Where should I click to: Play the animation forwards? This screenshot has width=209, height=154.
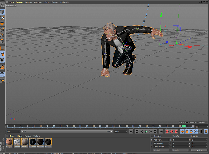[x=146, y=132]
